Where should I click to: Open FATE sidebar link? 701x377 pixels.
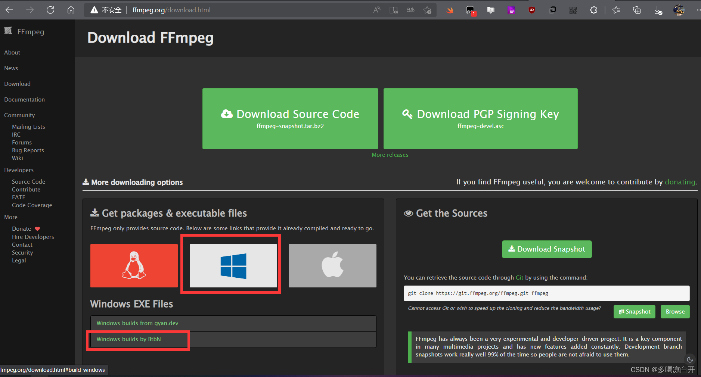(x=19, y=197)
